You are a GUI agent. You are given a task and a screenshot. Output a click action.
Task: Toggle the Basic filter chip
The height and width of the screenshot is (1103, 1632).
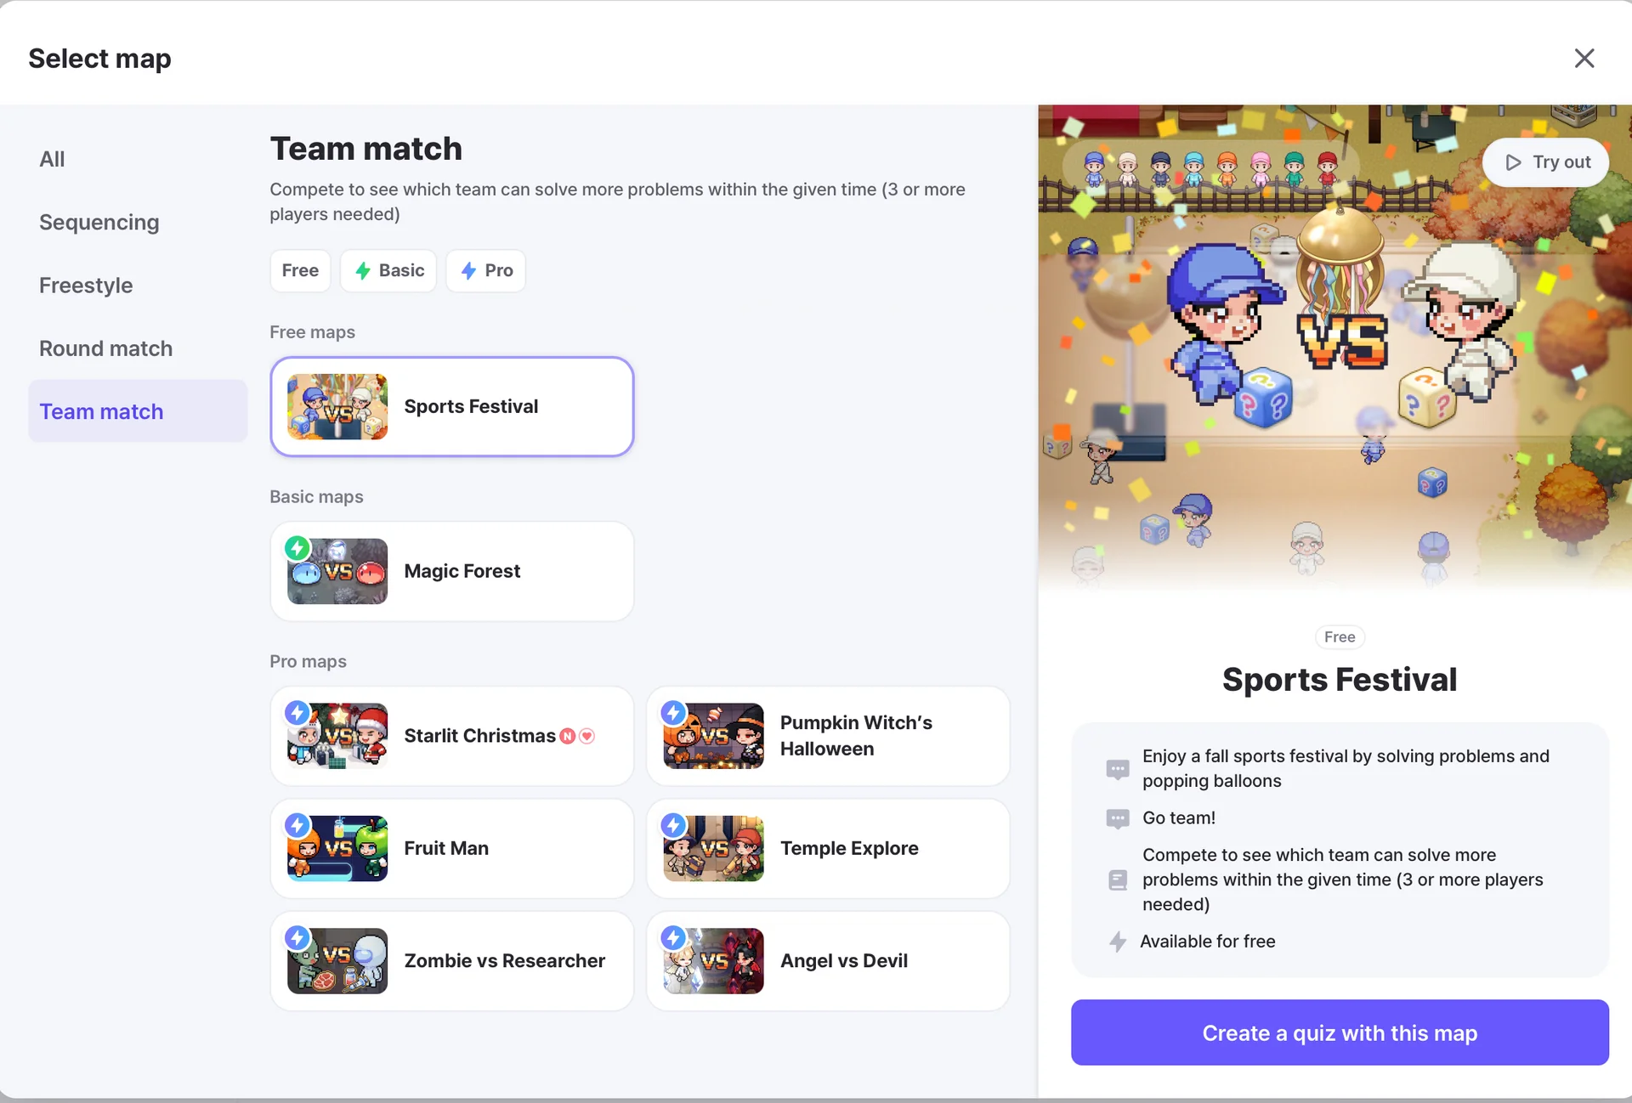point(388,270)
